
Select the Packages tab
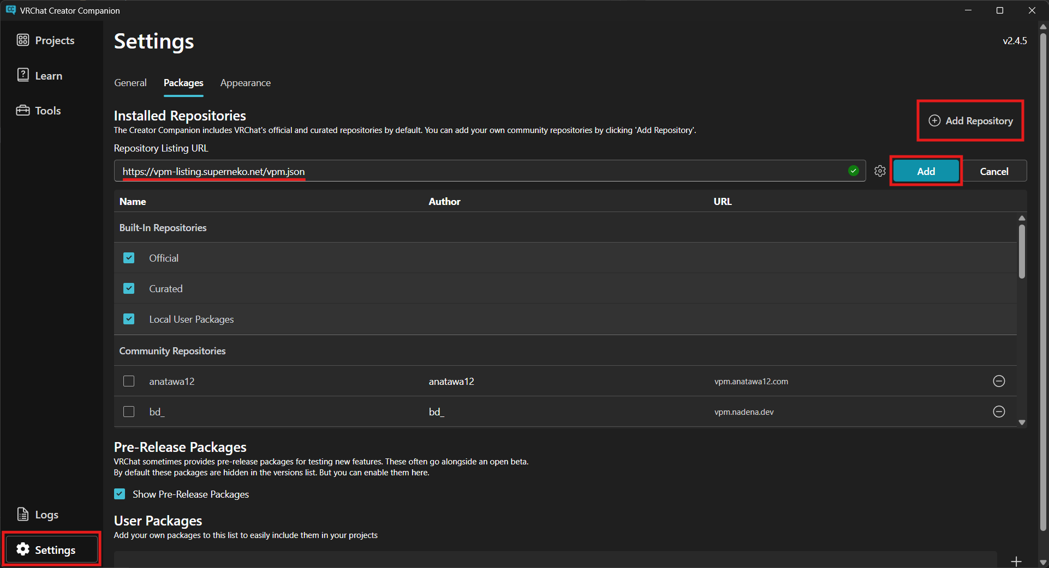point(183,83)
